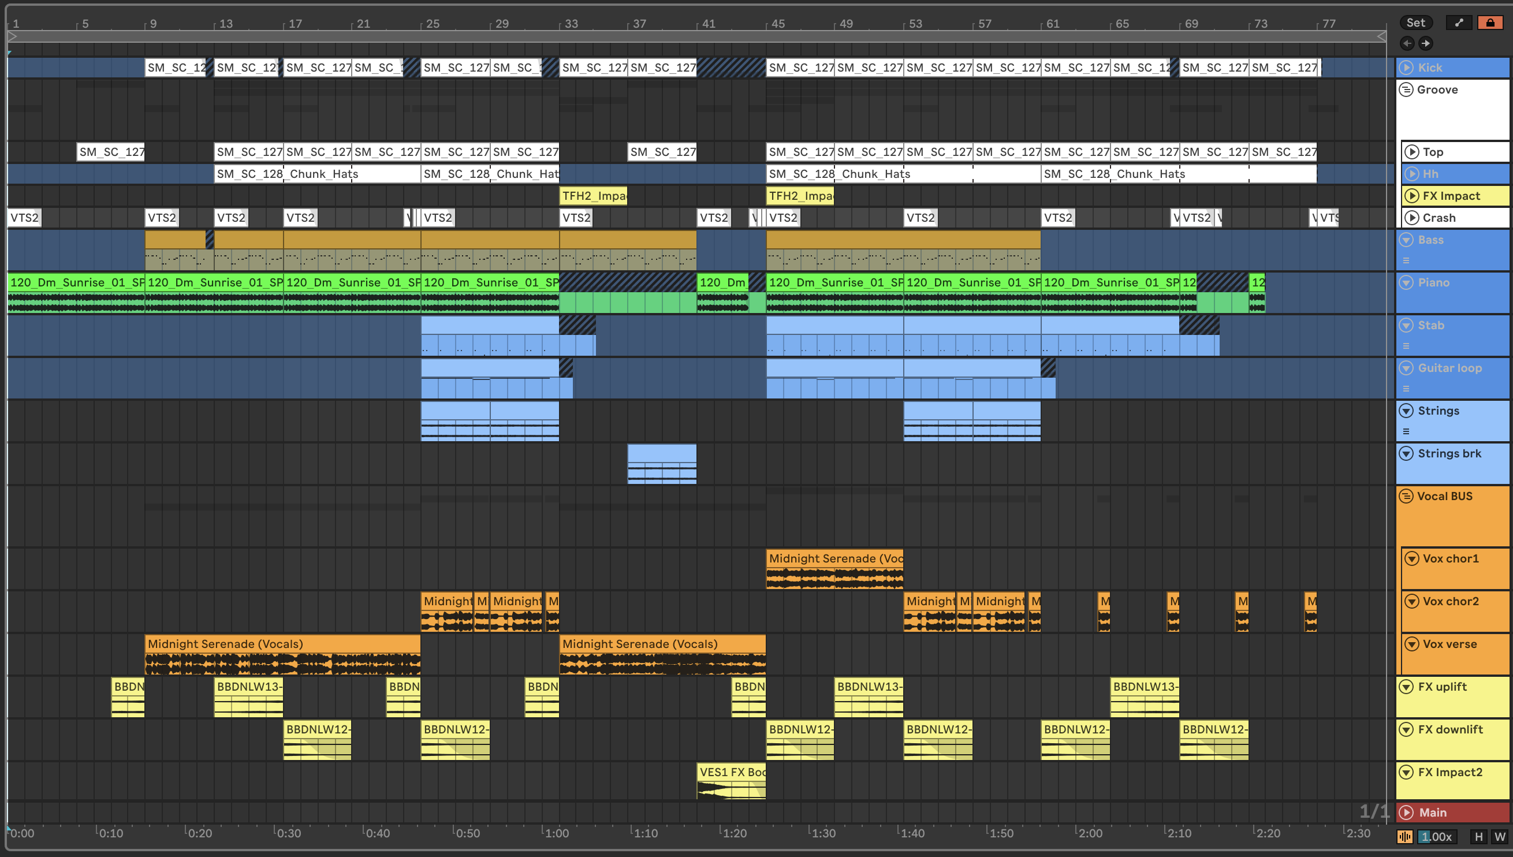Viewport: 1513px width, 857px height.
Task: Click bar 45 in the beat ruler
Action: tap(777, 24)
